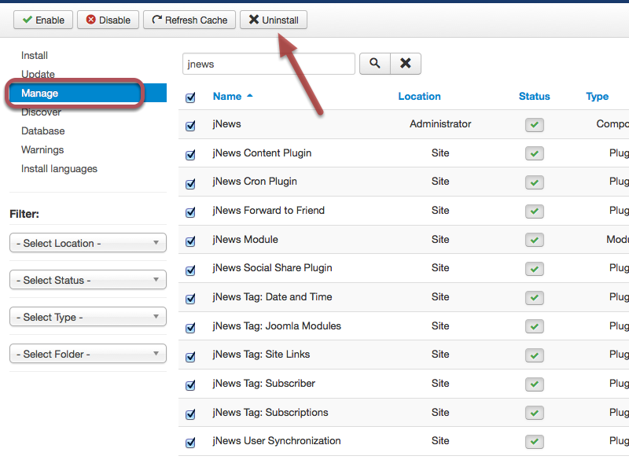Uncheck jNews Social Share Plugin checkbox
629x467 pixels.
click(x=190, y=270)
